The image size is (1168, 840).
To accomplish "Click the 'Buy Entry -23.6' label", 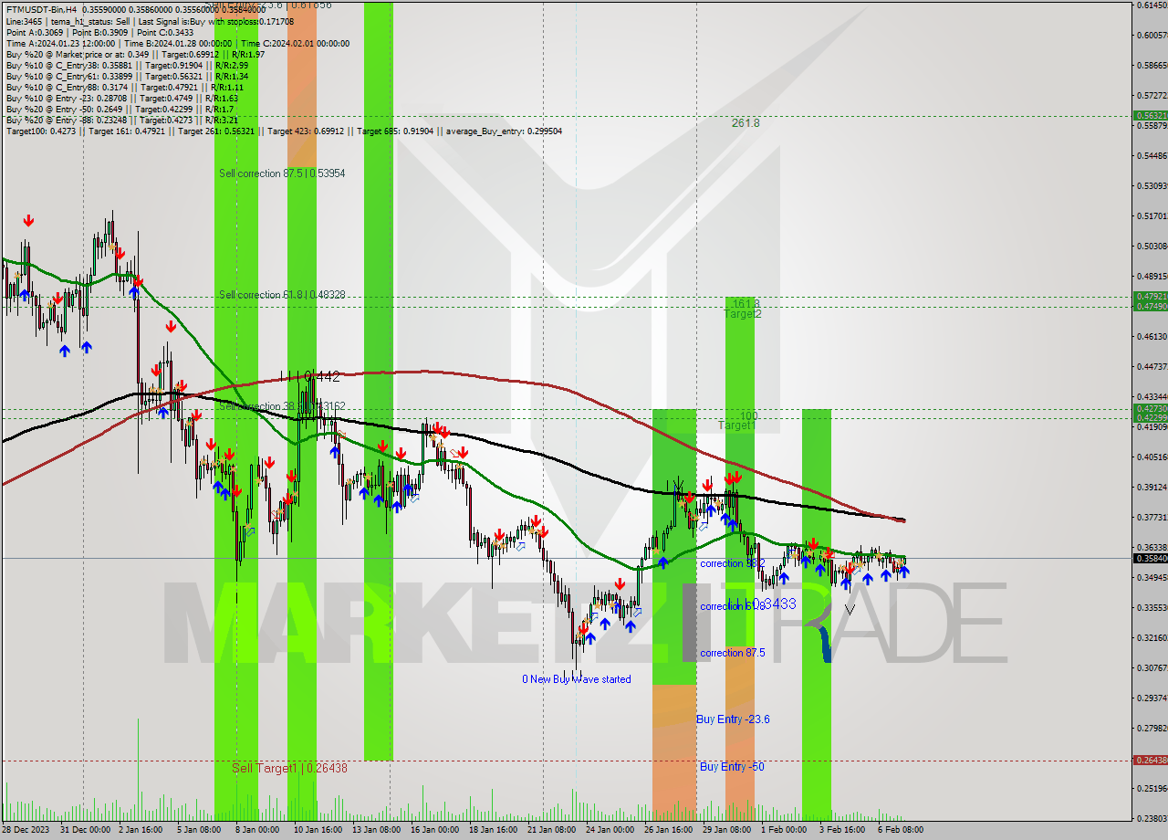I will pyautogui.click(x=733, y=719).
